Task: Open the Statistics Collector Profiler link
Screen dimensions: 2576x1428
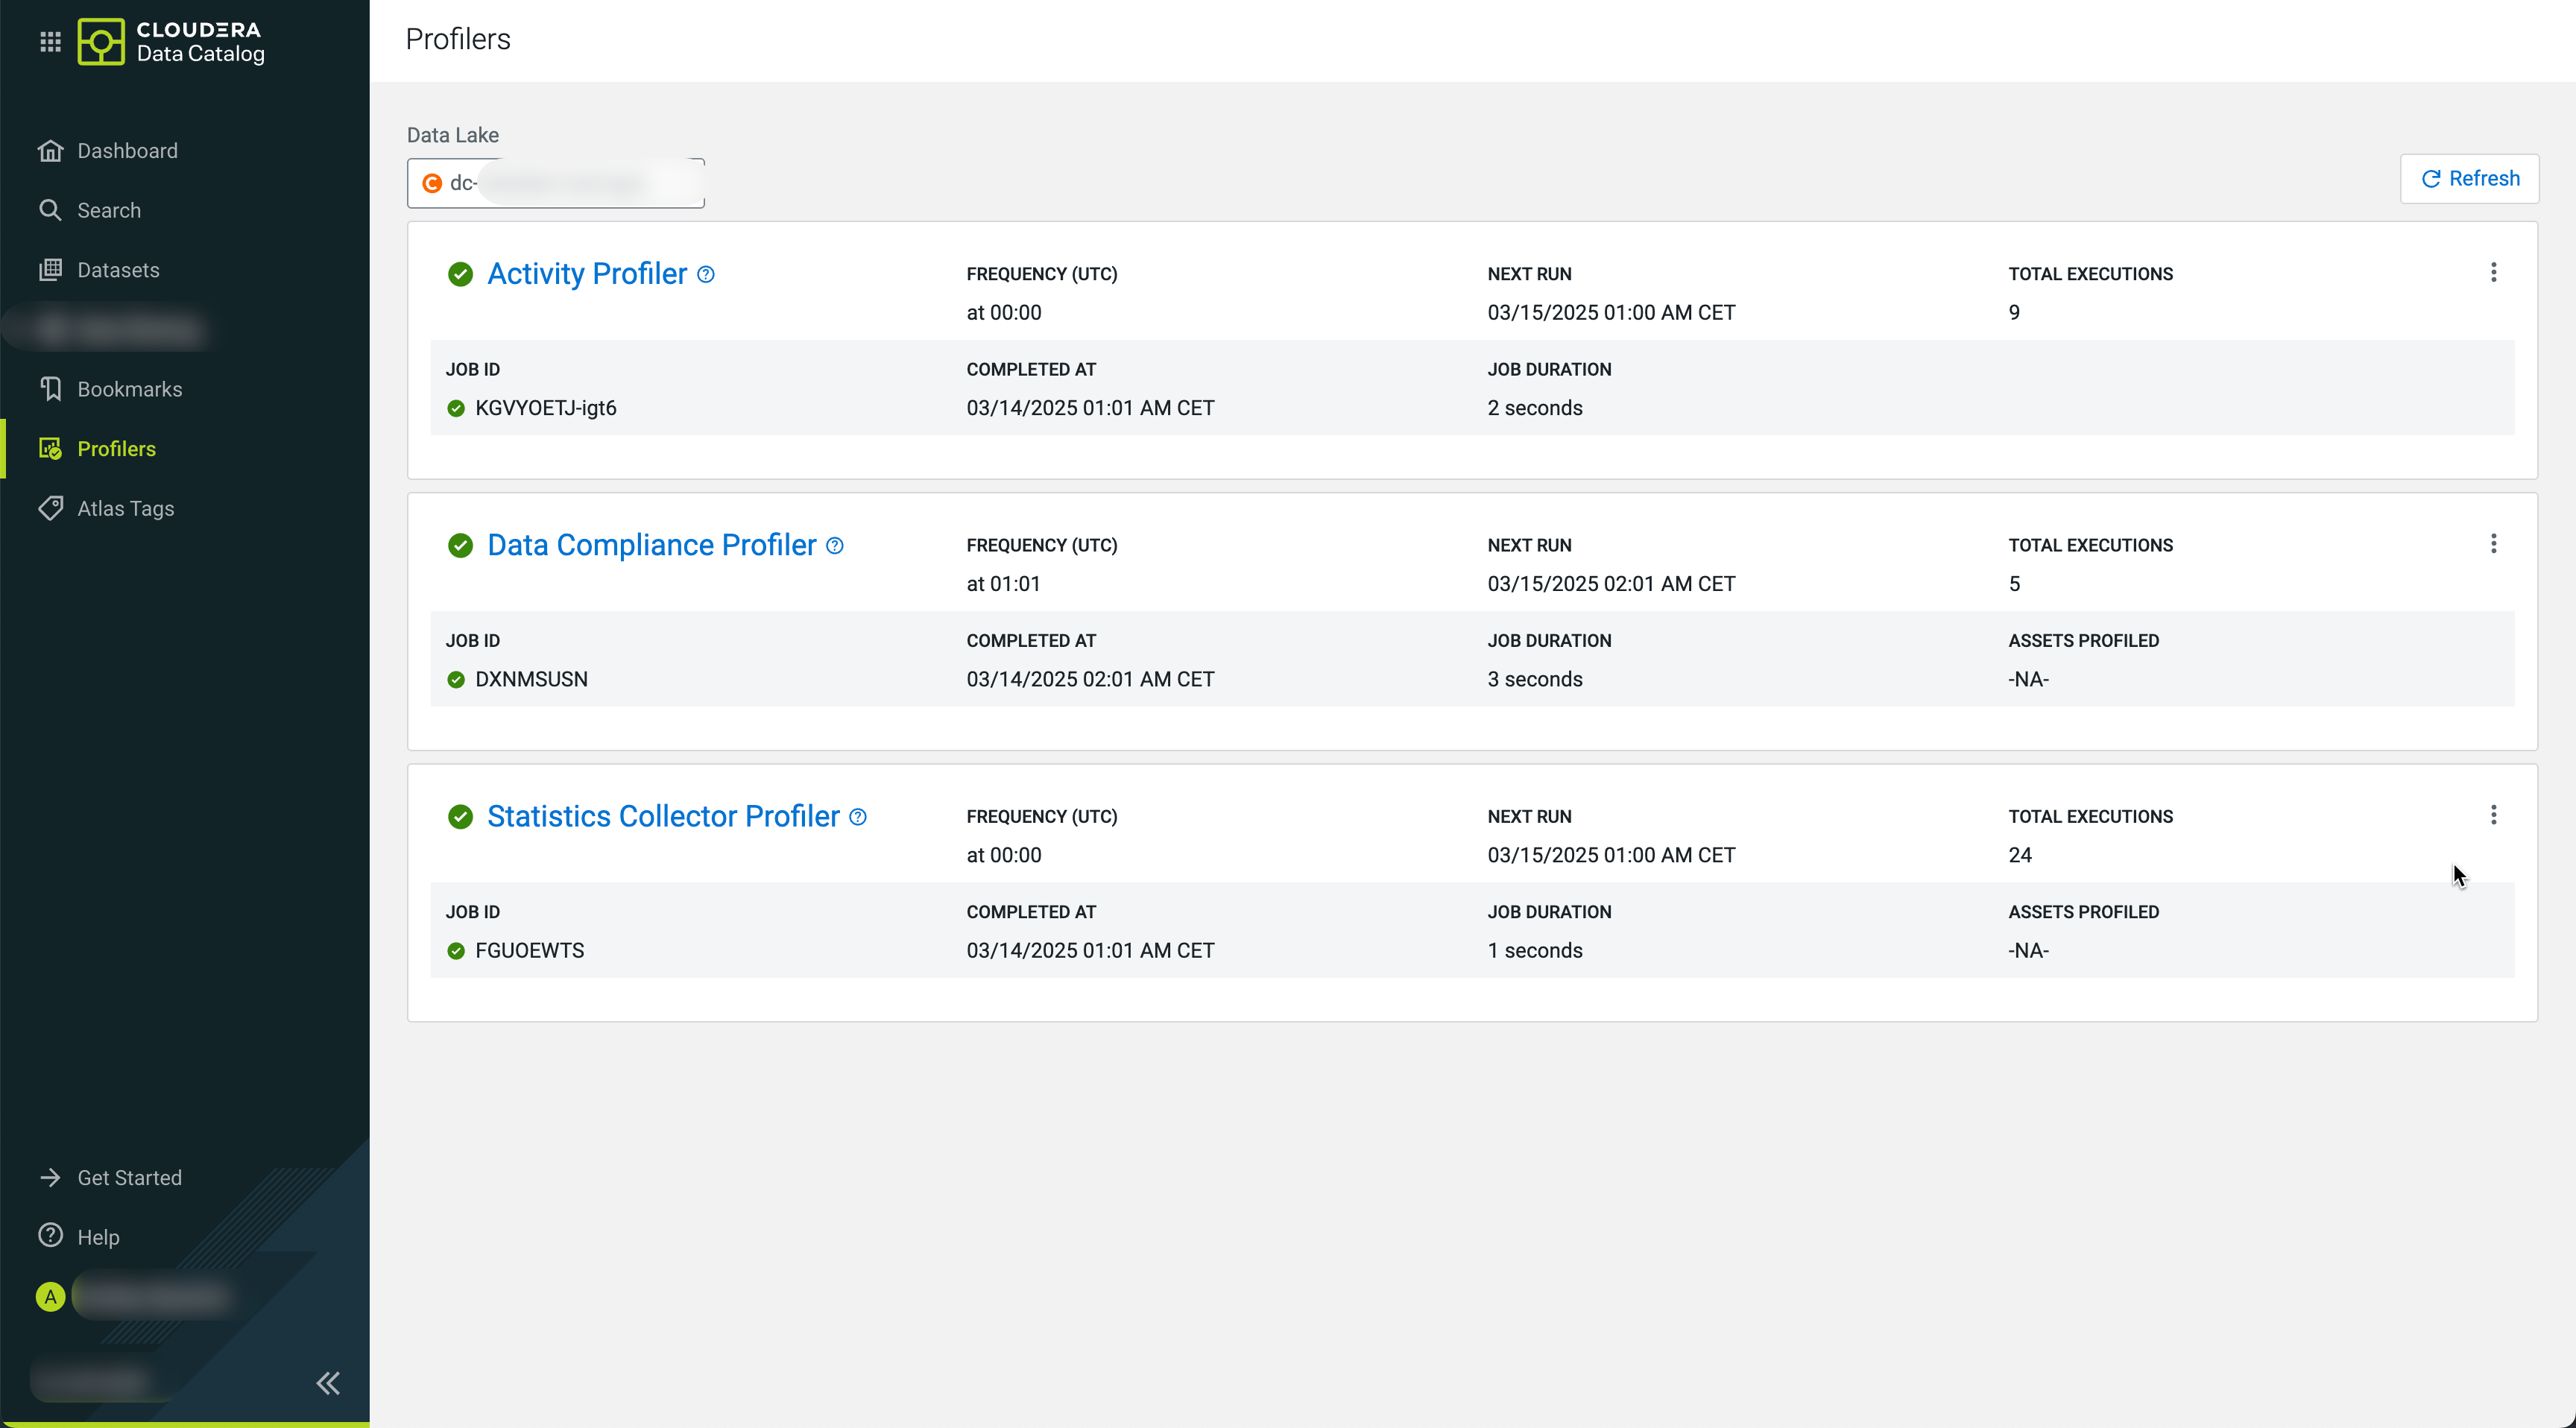Action: [x=663, y=817]
